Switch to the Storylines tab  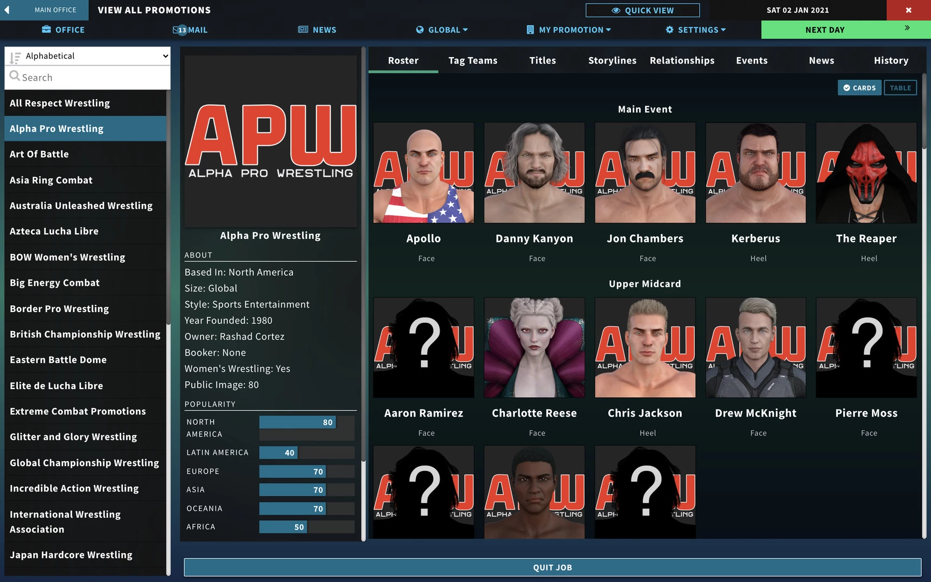pos(612,60)
